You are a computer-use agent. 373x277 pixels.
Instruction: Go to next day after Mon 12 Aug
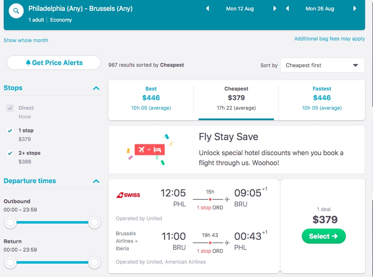(275, 9)
